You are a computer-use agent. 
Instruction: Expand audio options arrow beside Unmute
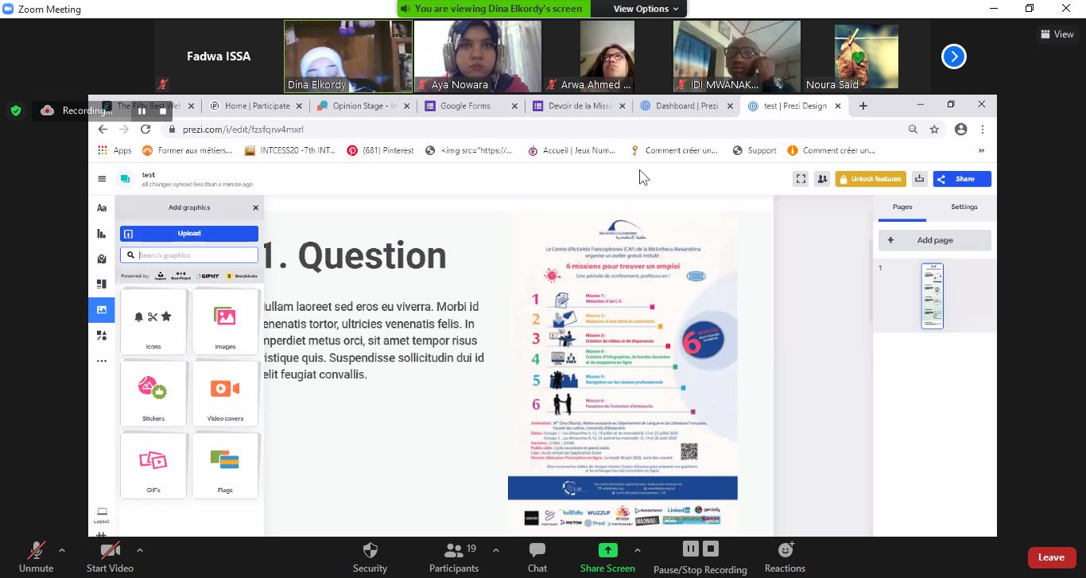point(62,550)
